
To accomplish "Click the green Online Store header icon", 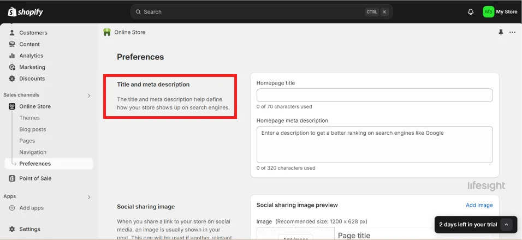I will click(107, 32).
